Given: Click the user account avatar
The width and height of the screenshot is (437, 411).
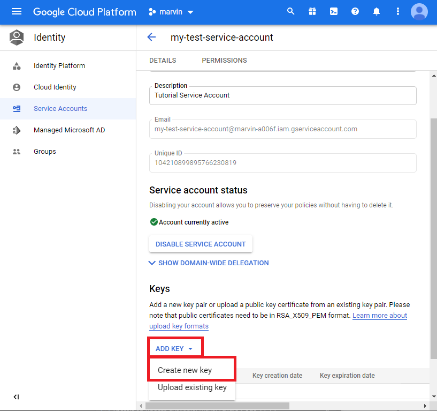Looking at the screenshot, I should point(419,12).
